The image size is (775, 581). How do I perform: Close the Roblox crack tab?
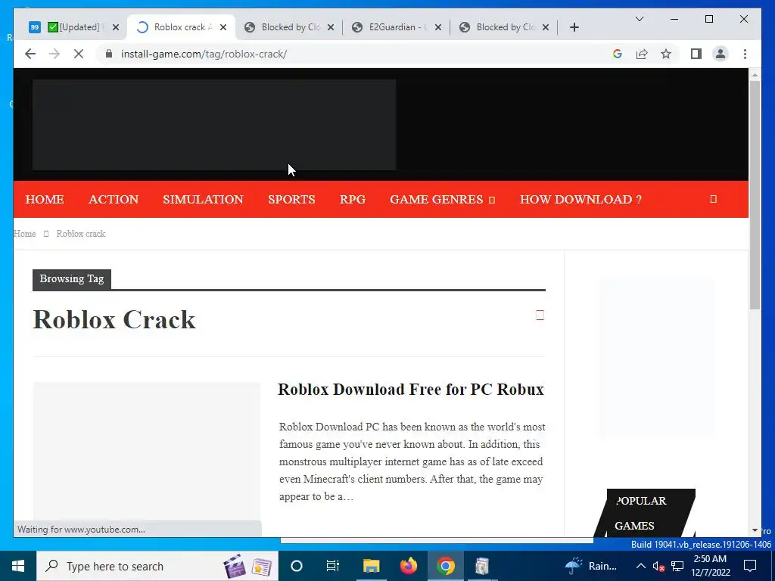point(223,27)
